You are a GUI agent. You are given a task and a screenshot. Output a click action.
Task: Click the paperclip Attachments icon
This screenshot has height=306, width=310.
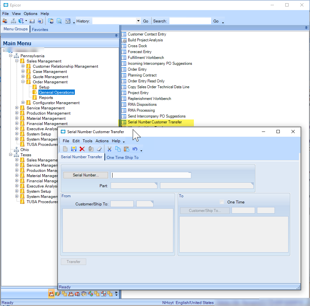91,149
